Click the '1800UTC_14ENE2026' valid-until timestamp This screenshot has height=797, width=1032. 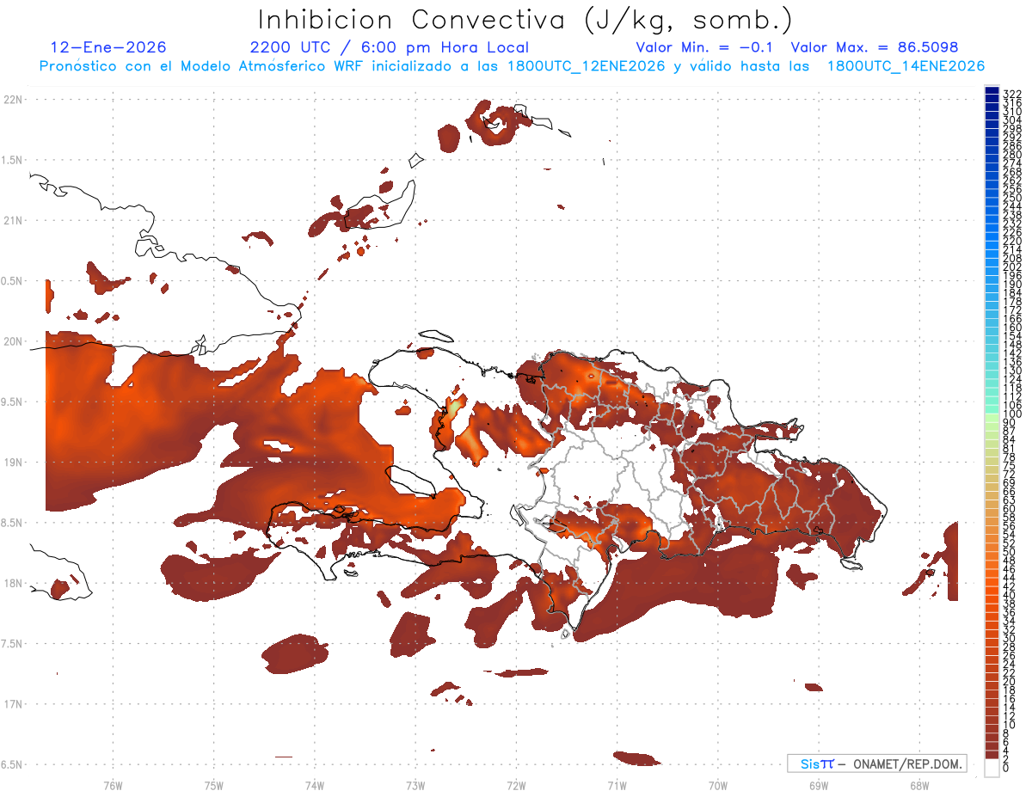[906, 66]
